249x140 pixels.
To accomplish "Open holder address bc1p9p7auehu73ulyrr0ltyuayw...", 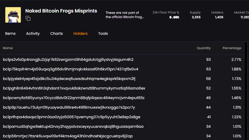I will tap(69, 107).
